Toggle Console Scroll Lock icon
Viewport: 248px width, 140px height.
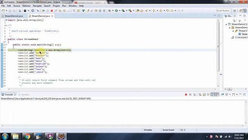(204, 94)
